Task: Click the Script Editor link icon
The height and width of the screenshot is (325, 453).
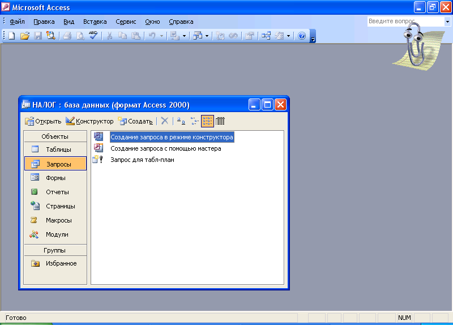Action: (233, 36)
